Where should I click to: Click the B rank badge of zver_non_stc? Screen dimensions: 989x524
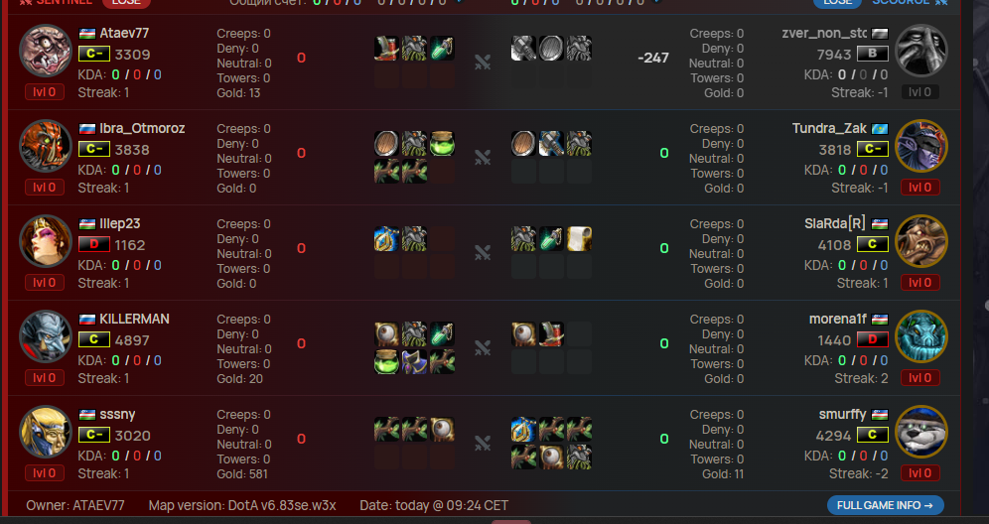tap(872, 54)
